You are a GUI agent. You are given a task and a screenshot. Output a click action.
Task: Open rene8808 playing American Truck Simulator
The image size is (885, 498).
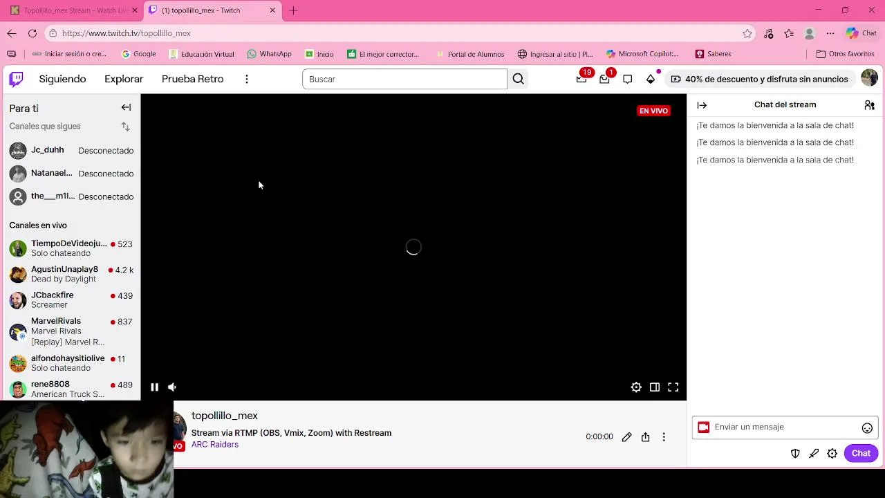(71, 389)
